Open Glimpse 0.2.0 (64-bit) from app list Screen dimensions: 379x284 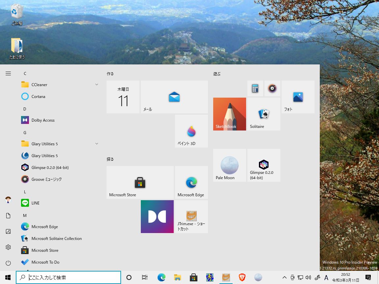[x=60, y=167]
